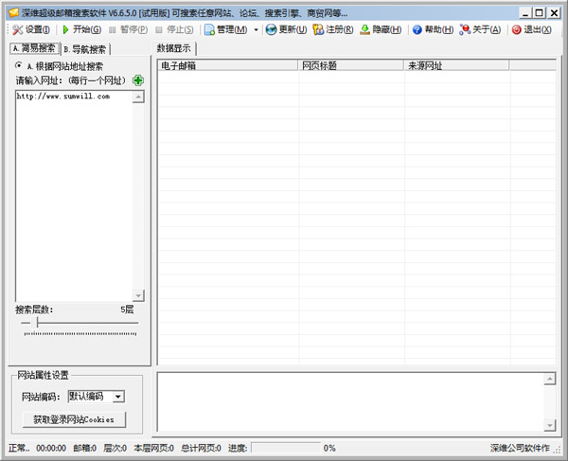Image resolution: width=568 pixels, height=461 pixels.
Task: Select the A.简易搜索 tab
Action: (x=32, y=48)
